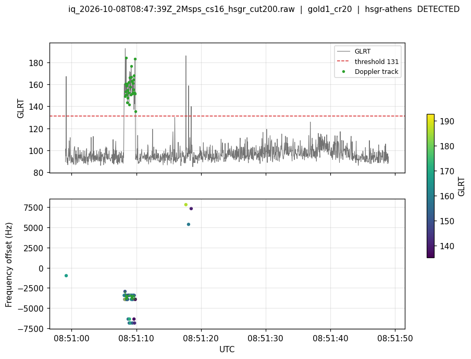This screenshot has height=359, width=471.
Task: Click the "hsgr-athens" station name in the title
Action: tap(388, 9)
